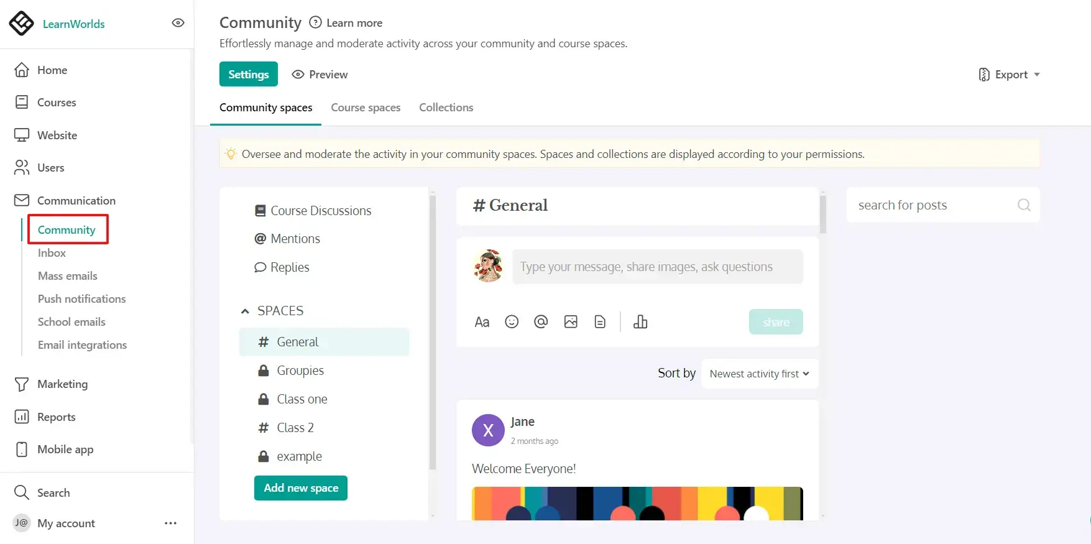Click the # General heading

(510, 206)
